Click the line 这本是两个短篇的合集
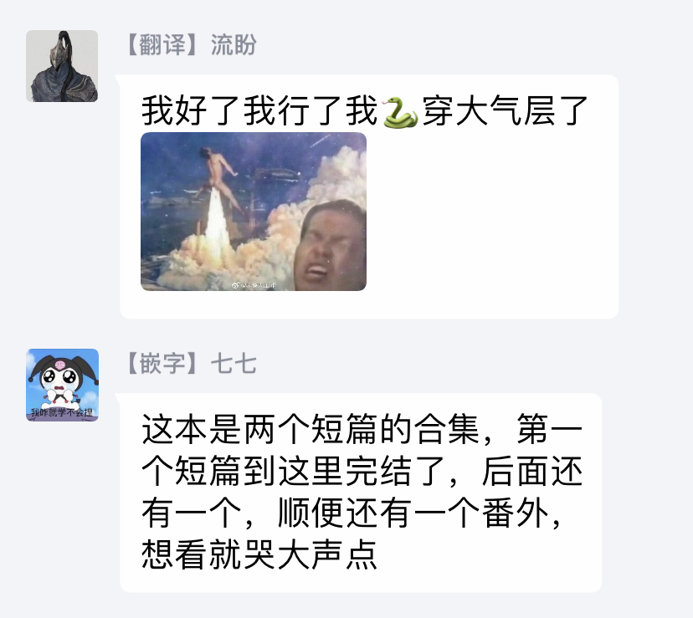The width and height of the screenshot is (693, 618). [311, 429]
